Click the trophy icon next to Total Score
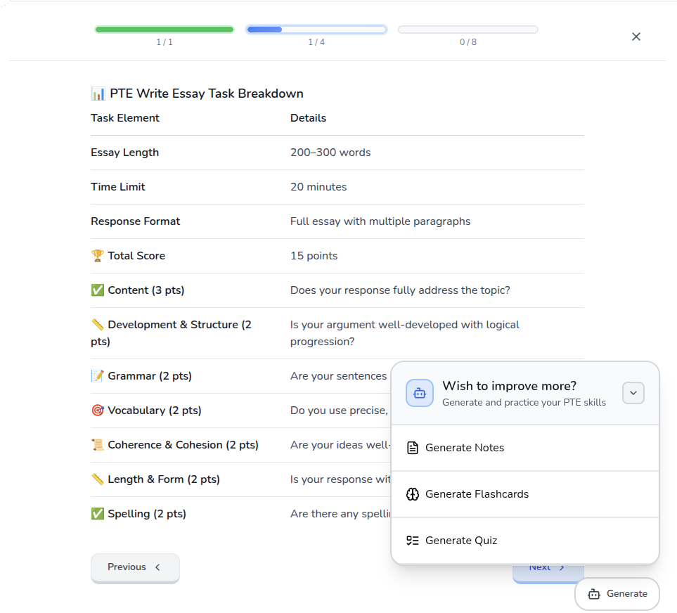 click(98, 256)
